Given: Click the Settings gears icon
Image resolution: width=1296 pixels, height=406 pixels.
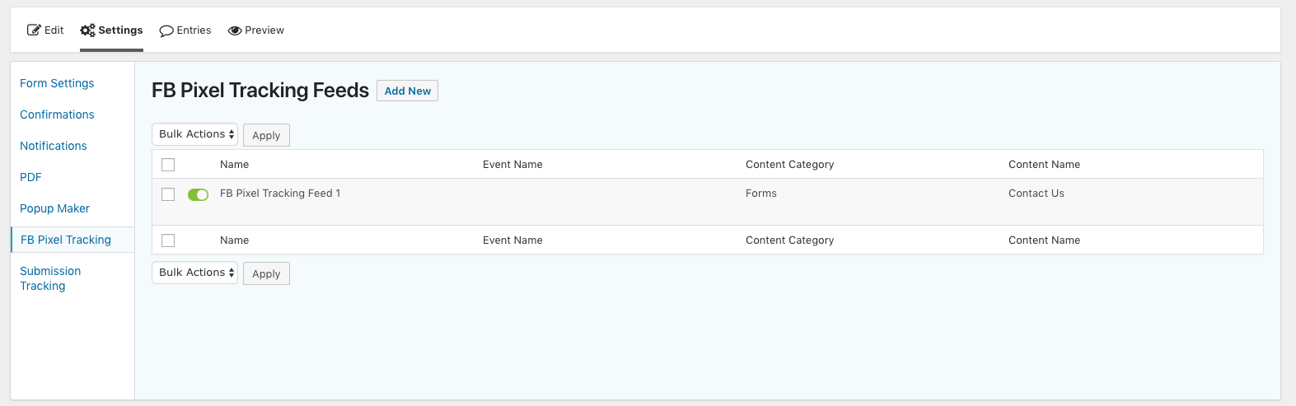Looking at the screenshot, I should click(87, 30).
